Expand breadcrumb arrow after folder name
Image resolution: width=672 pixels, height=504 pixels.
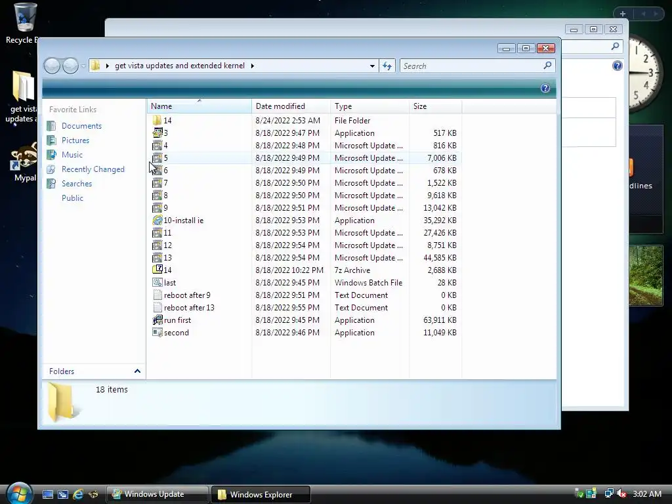[x=253, y=66]
